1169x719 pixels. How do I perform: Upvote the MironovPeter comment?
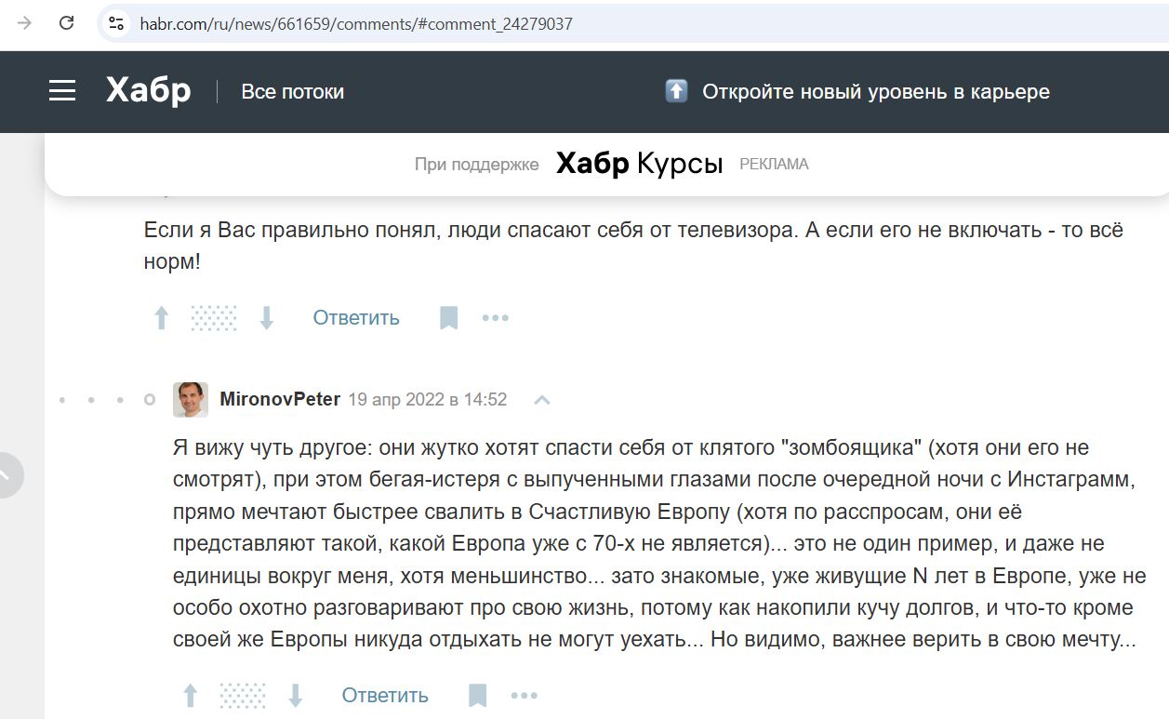(192, 694)
